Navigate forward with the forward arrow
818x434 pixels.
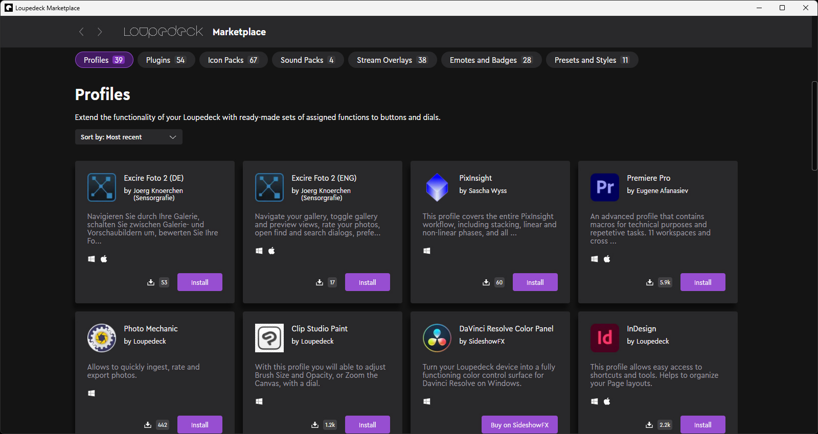point(100,32)
